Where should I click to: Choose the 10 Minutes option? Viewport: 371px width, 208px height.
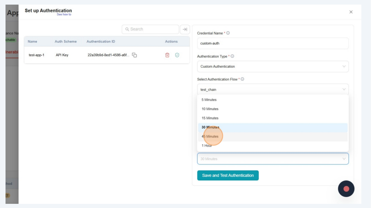[210, 109]
